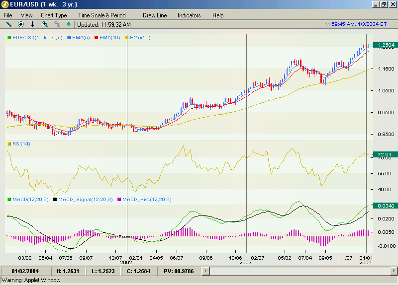Activate the crosshair target tool

21,24
